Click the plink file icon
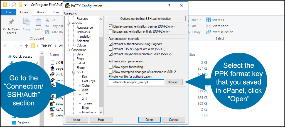Screen dimensions: 285x127 coord(53,74)
